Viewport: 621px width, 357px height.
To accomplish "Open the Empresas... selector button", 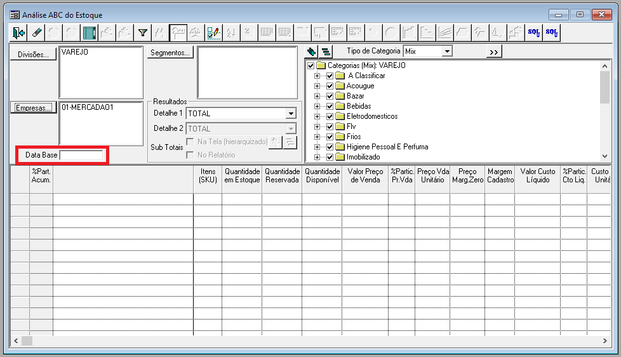I will click(33, 108).
